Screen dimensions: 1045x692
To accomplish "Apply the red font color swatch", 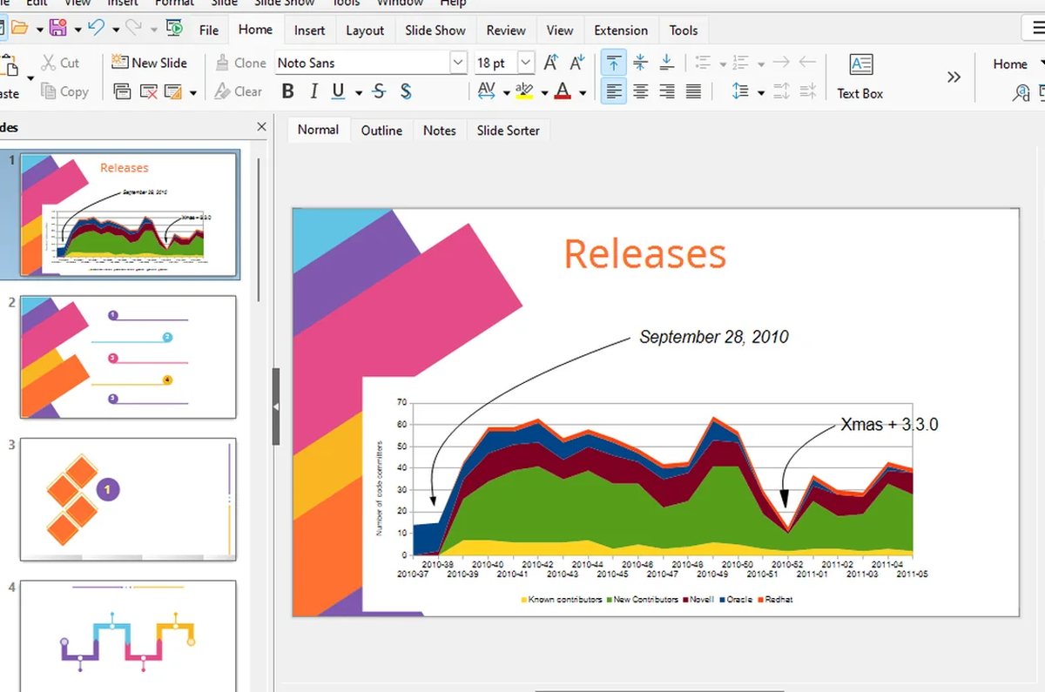I will click(x=563, y=91).
